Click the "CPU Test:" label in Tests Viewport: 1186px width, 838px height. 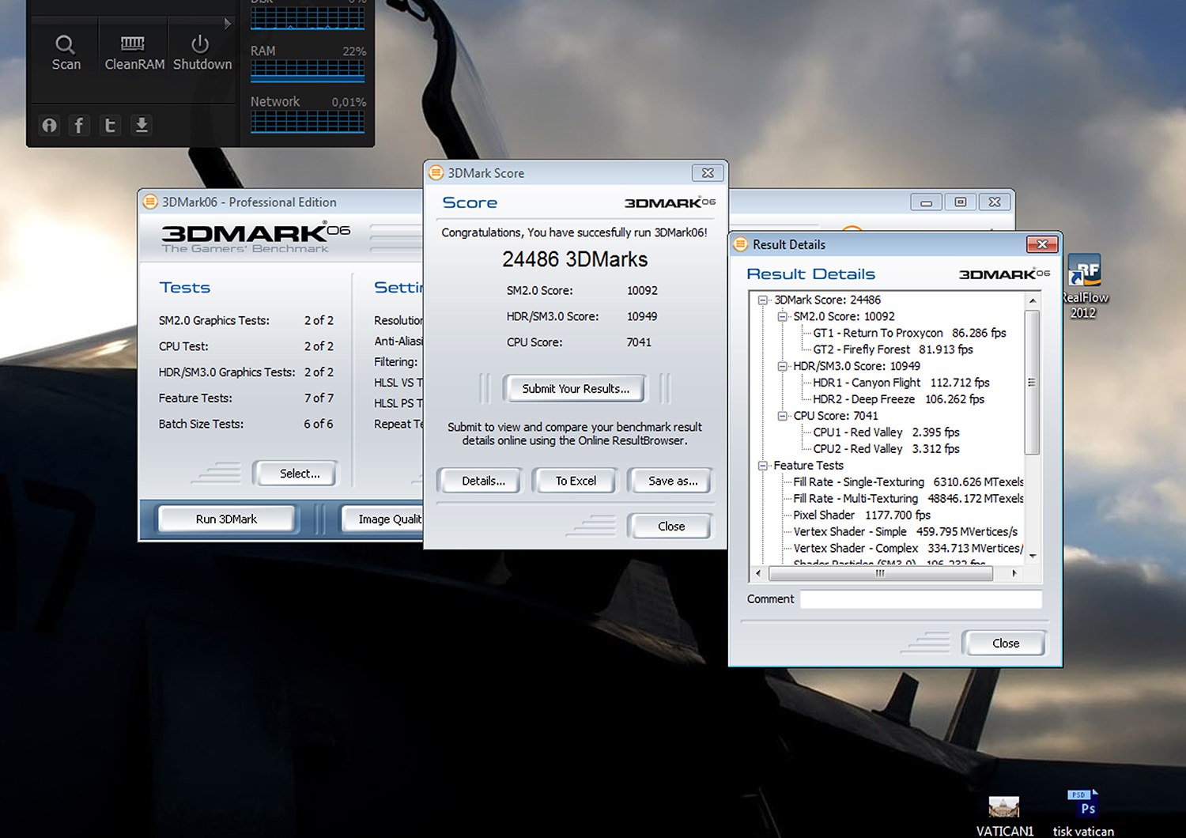pos(183,346)
